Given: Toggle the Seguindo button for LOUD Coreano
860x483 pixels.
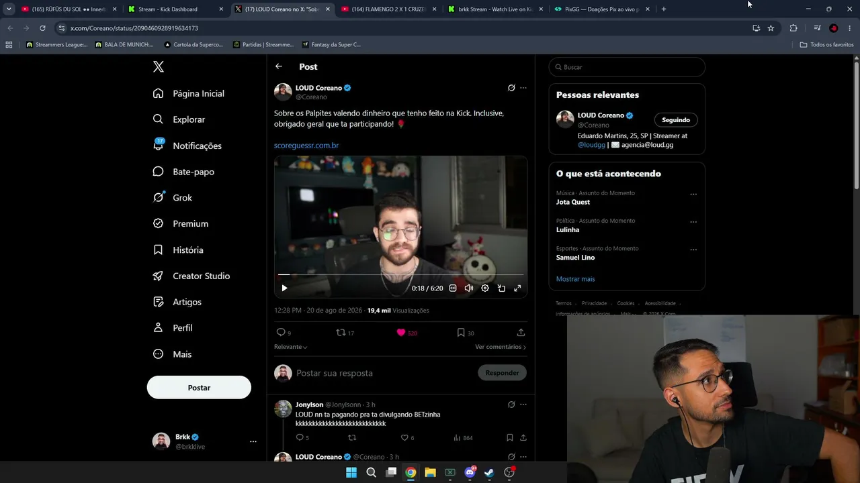Looking at the screenshot, I should point(676,120).
